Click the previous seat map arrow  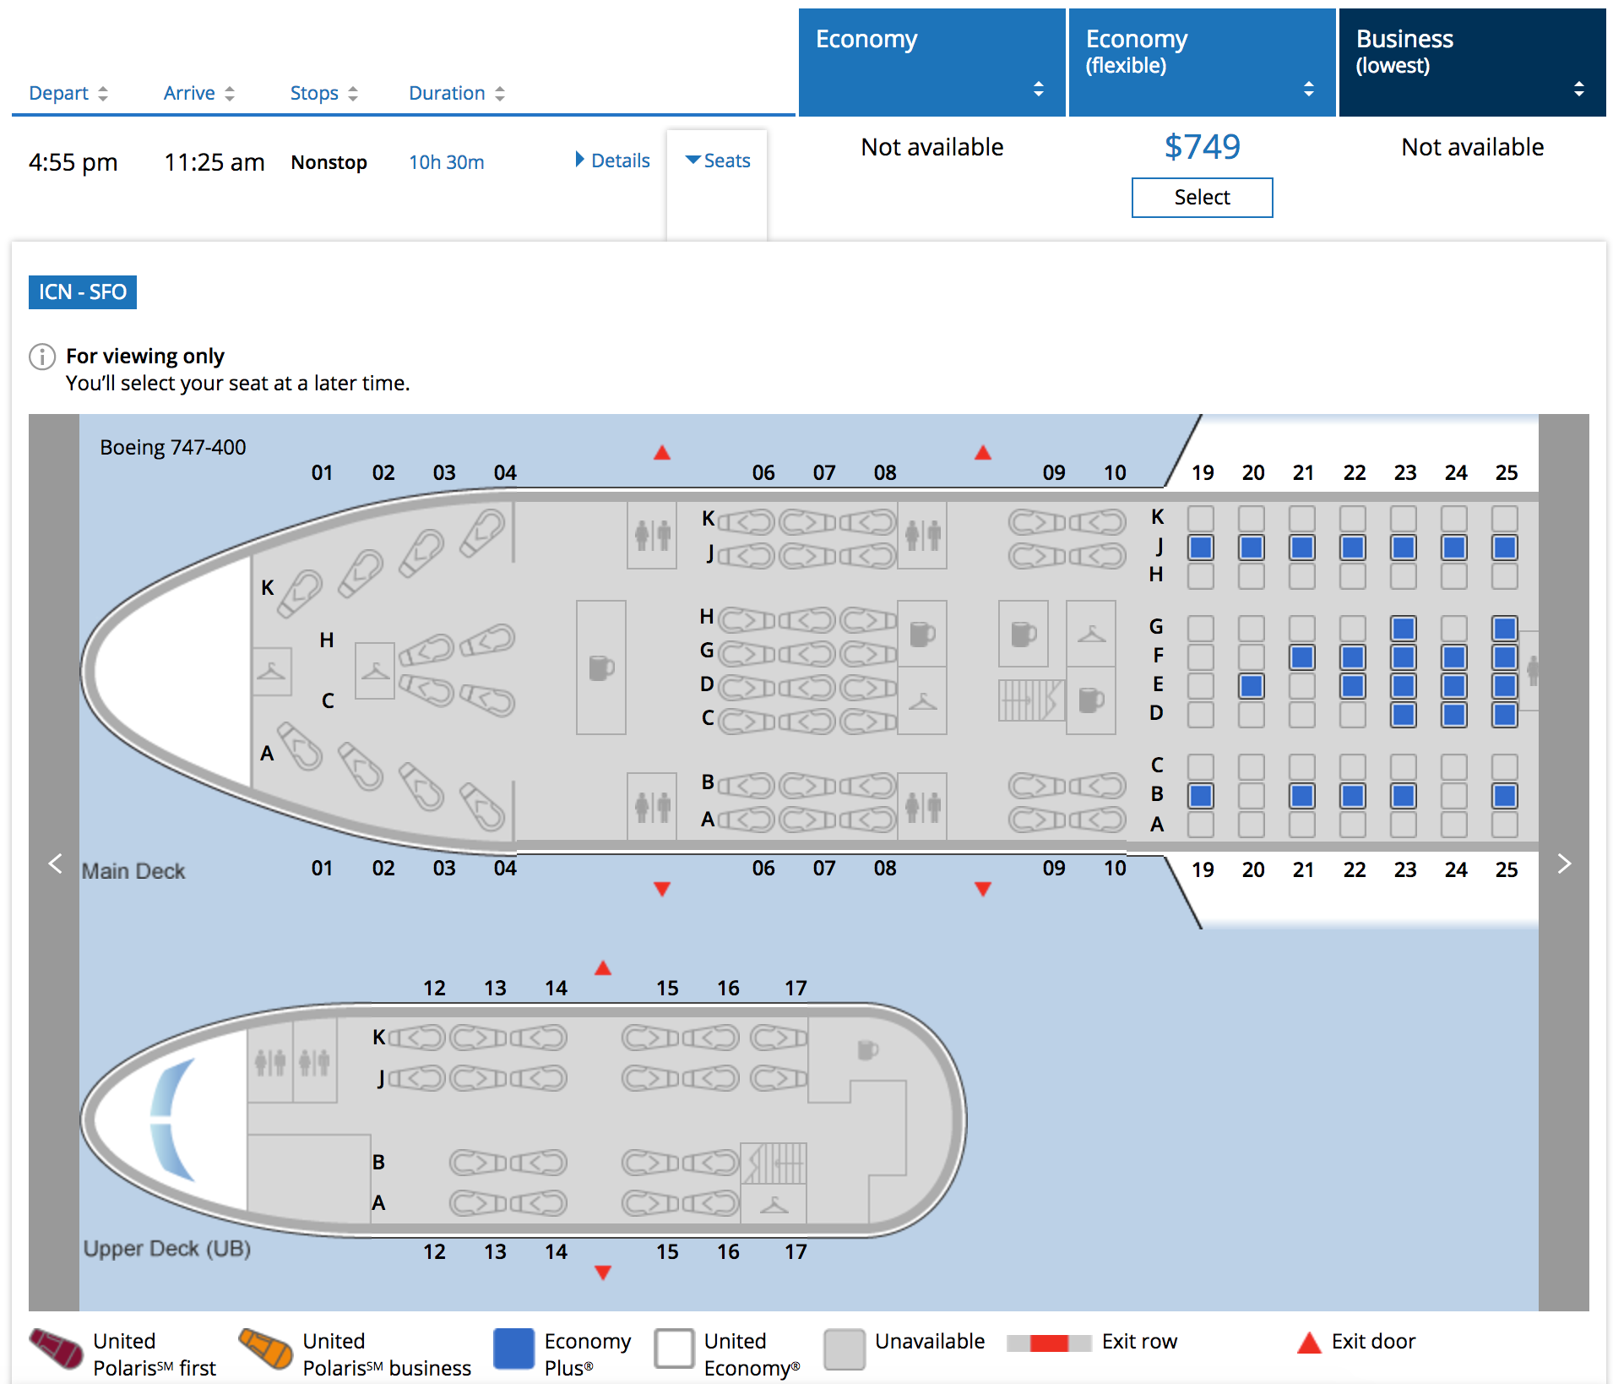[56, 864]
